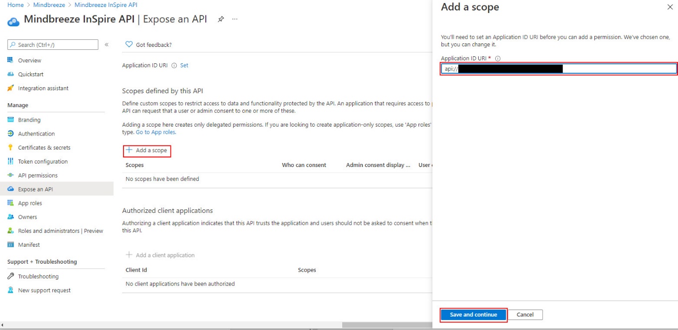Click first Mindbreeze breadcrumb link
The image size is (678, 330).
(49, 4)
